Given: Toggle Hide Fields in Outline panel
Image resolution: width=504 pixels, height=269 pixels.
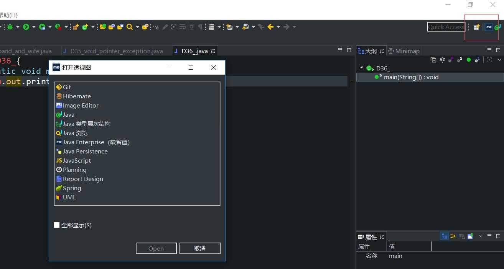Looking at the screenshot, I should point(451,60).
